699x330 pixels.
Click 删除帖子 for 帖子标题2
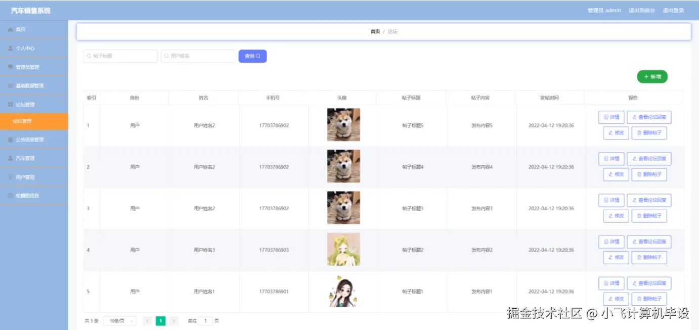coord(649,257)
